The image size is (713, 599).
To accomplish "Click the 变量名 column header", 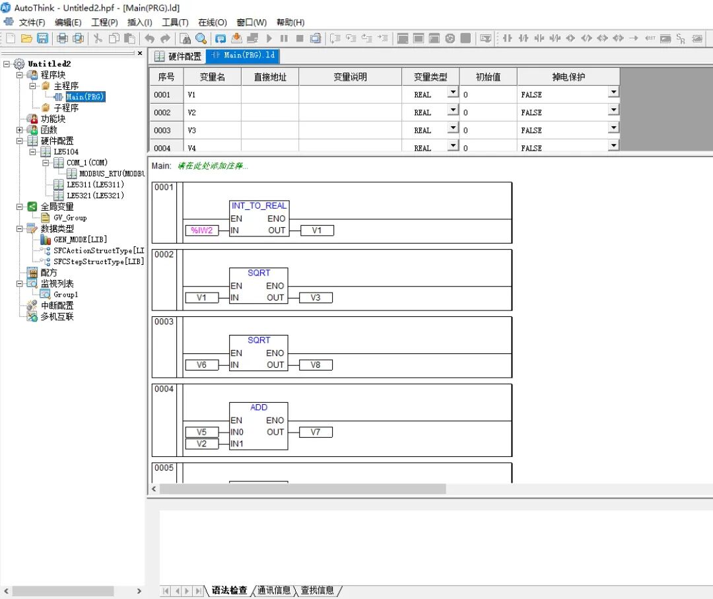I will [x=213, y=77].
